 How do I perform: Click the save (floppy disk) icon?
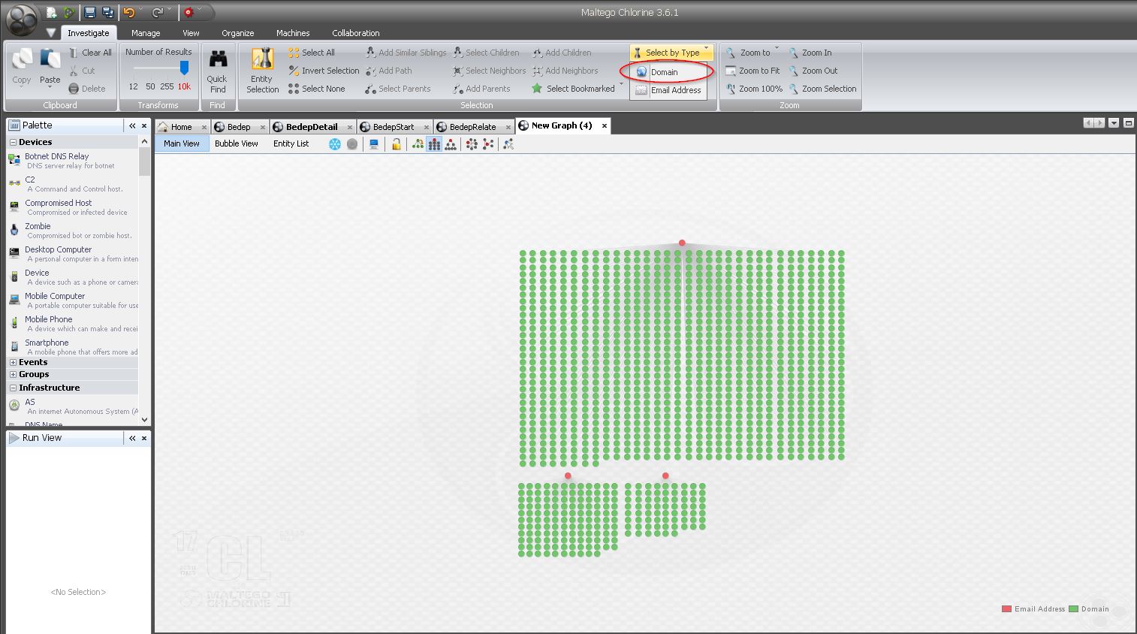point(90,13)
